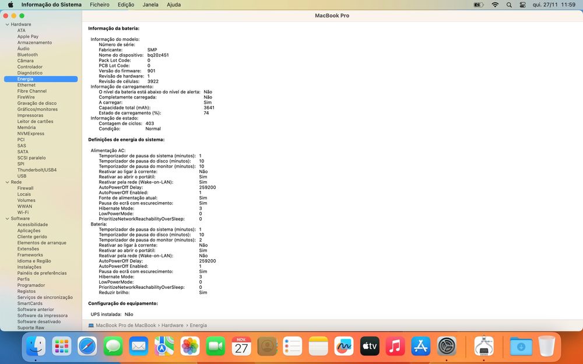Click Energia in the path bar
This screenshot has height=364, width=583.
coord(198,326)
